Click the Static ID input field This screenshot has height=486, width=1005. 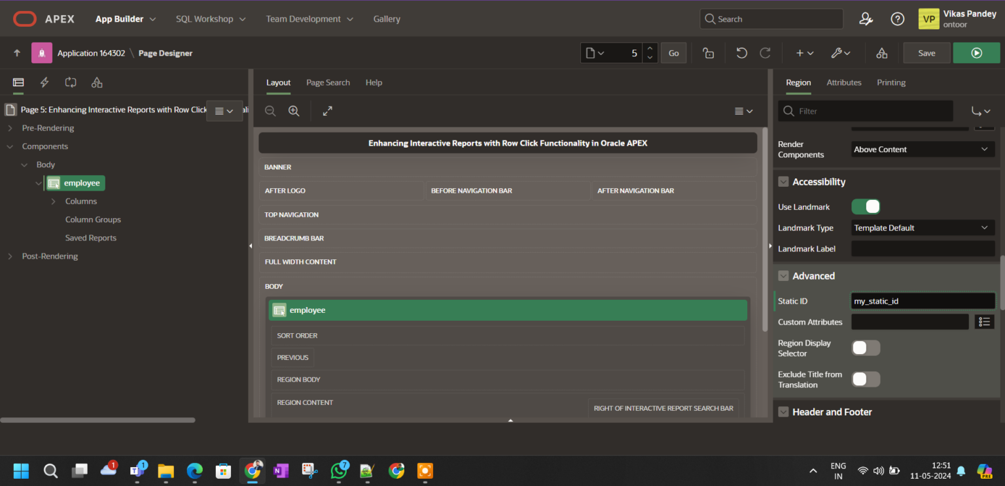(922, 301)
